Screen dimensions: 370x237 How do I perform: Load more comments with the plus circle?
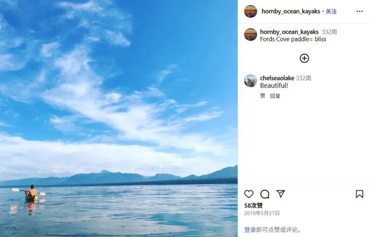point(304,58)
